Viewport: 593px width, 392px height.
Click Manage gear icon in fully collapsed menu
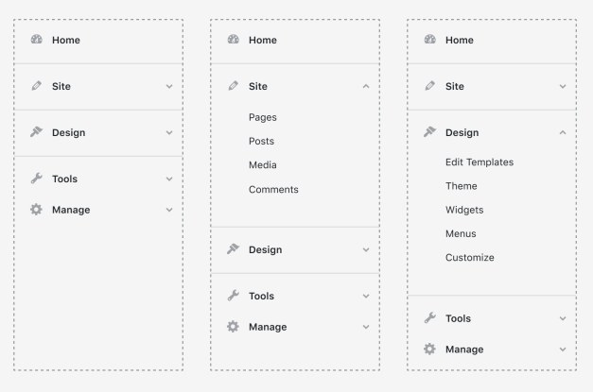37,210
